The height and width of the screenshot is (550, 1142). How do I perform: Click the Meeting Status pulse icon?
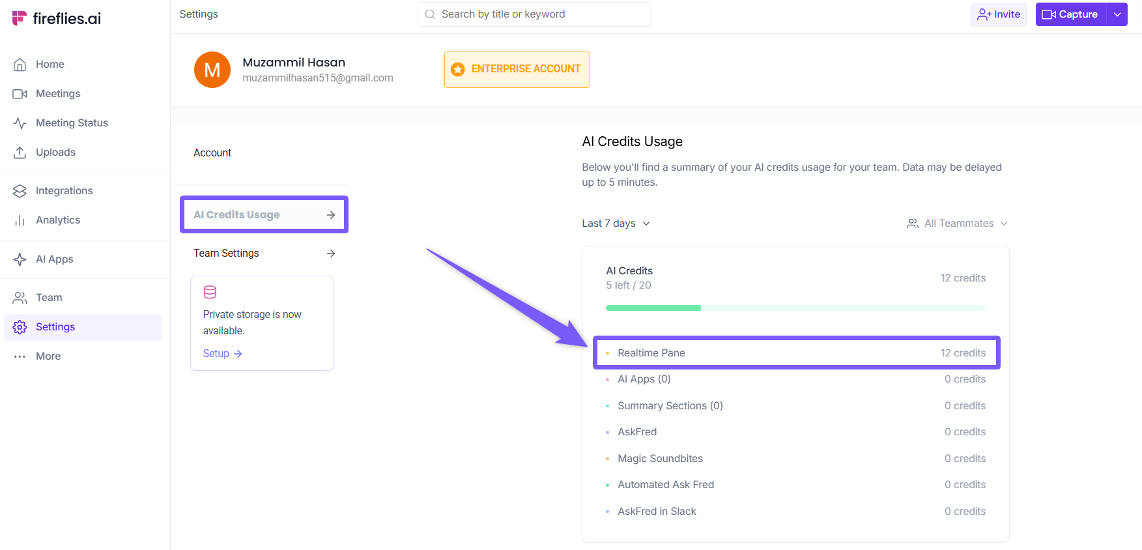20,123
